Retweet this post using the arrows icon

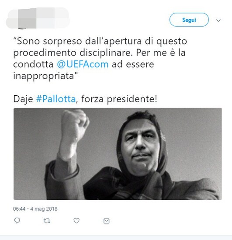47,221
